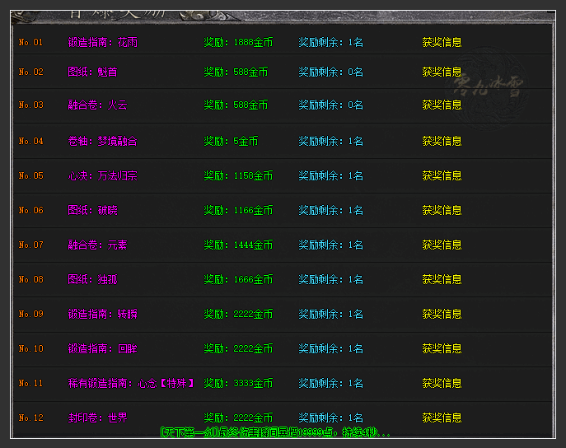Click the 奖励: 1888金币 reward text
This screenshot has height=448, width=566.
[238, 42]
